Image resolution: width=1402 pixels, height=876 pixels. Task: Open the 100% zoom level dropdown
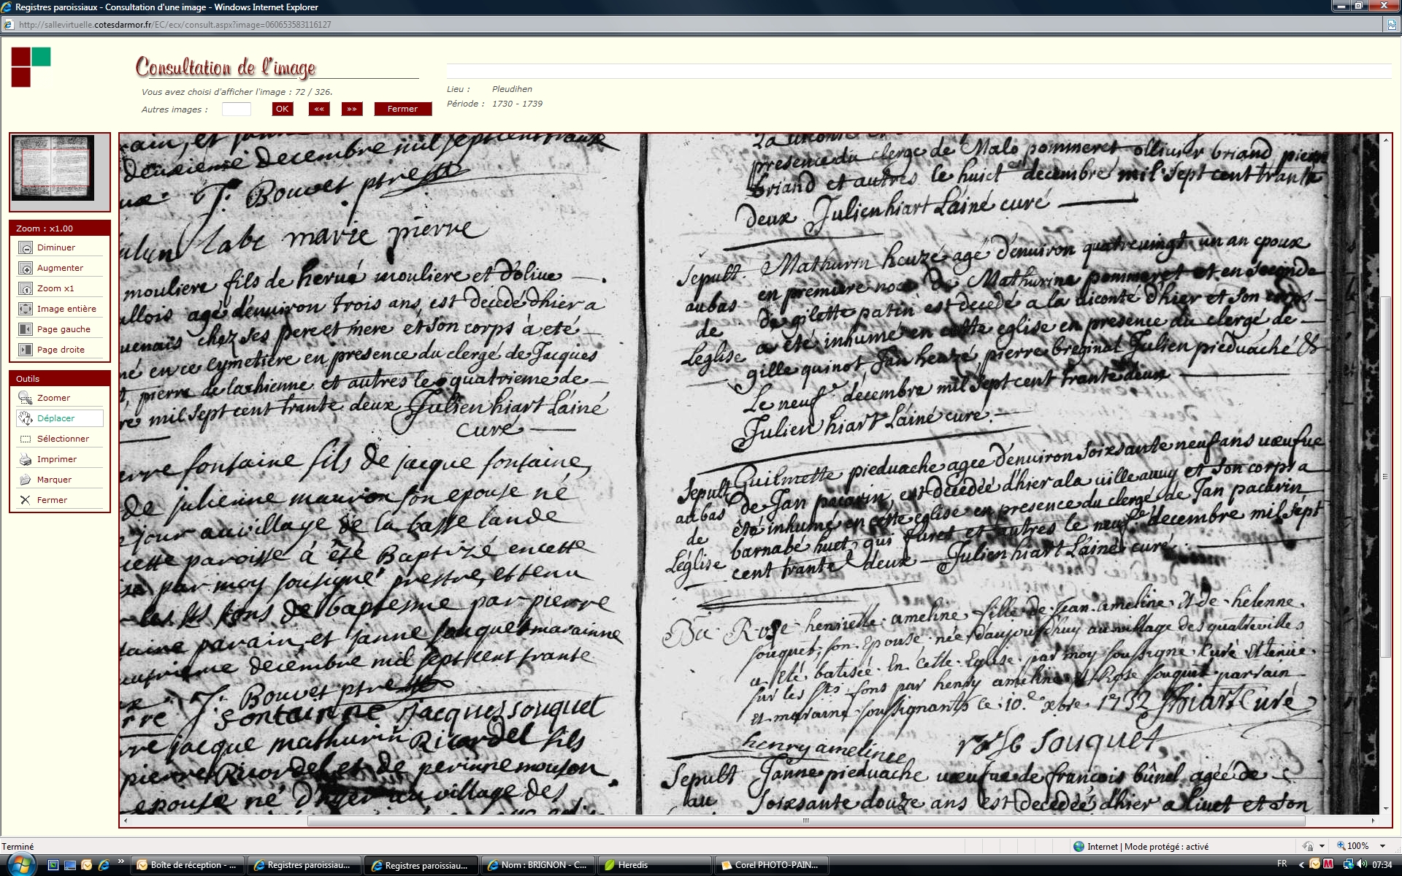point(1382,846)
